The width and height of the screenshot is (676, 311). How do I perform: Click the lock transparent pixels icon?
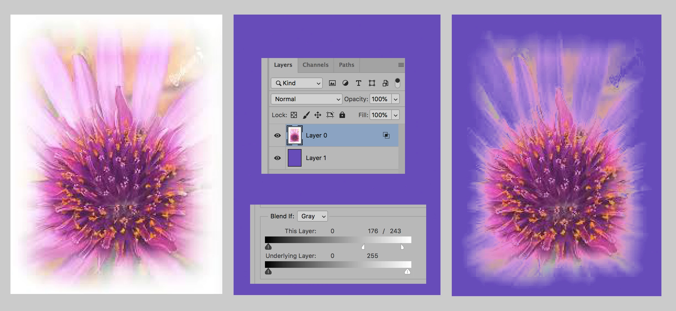pos(294,115)
